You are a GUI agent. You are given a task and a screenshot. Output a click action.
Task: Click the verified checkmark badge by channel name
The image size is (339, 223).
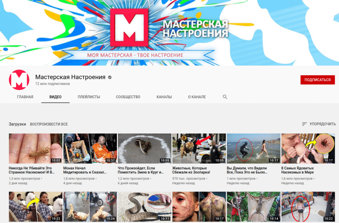coord(110,77)
